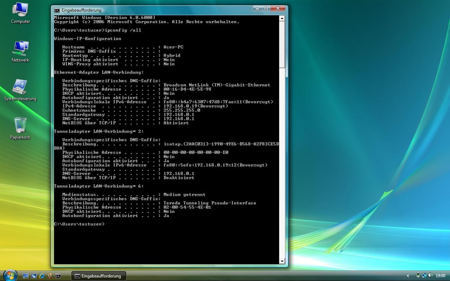Click Show Desktop quick launch icon

click(x=26, y=276)
